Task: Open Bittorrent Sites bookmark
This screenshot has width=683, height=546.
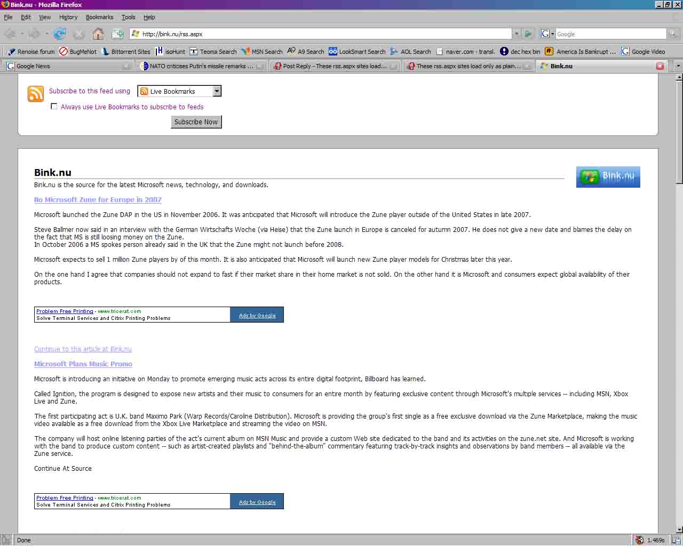Action: tap(126, 52)
